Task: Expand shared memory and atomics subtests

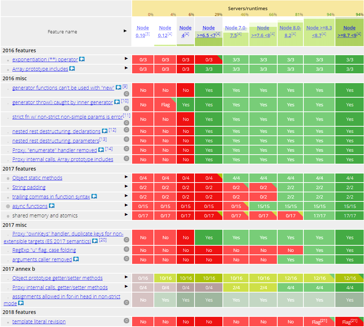Action: pyautogui.click(x=126, y=214)
